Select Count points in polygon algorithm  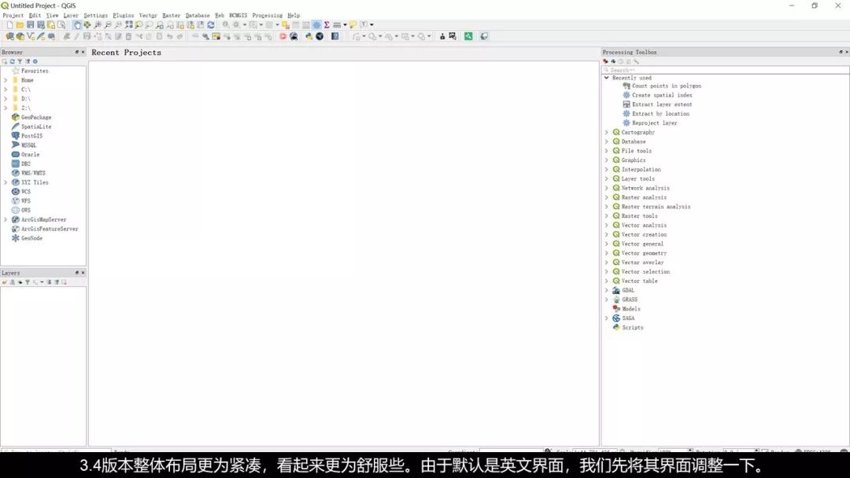tap(667, 86)
